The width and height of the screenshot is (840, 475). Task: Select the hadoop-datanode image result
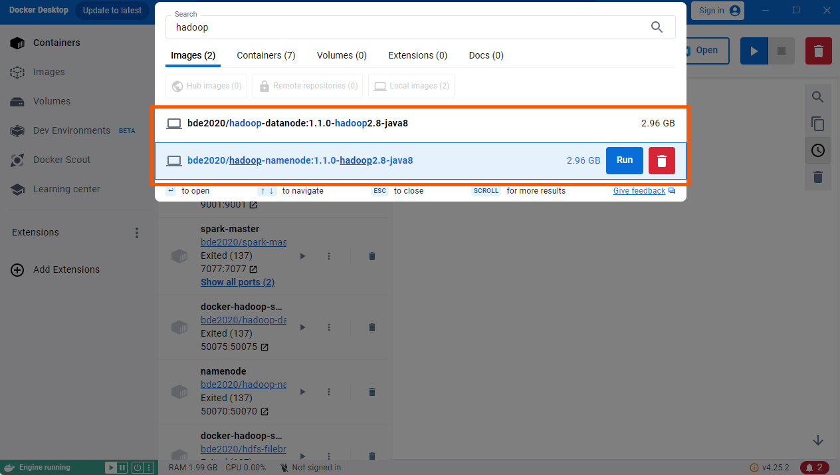point(421,123)
